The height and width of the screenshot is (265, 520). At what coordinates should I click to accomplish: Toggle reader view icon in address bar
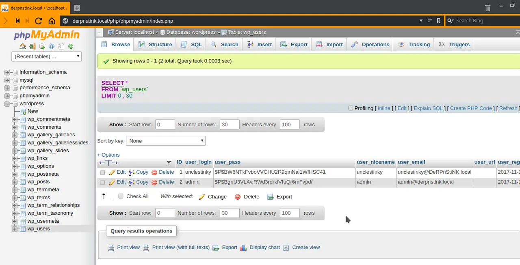tap(430, 21)
